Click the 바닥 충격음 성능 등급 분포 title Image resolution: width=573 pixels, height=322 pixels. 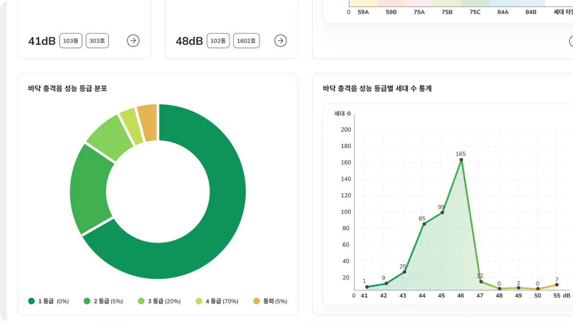(x=67, y=88)
